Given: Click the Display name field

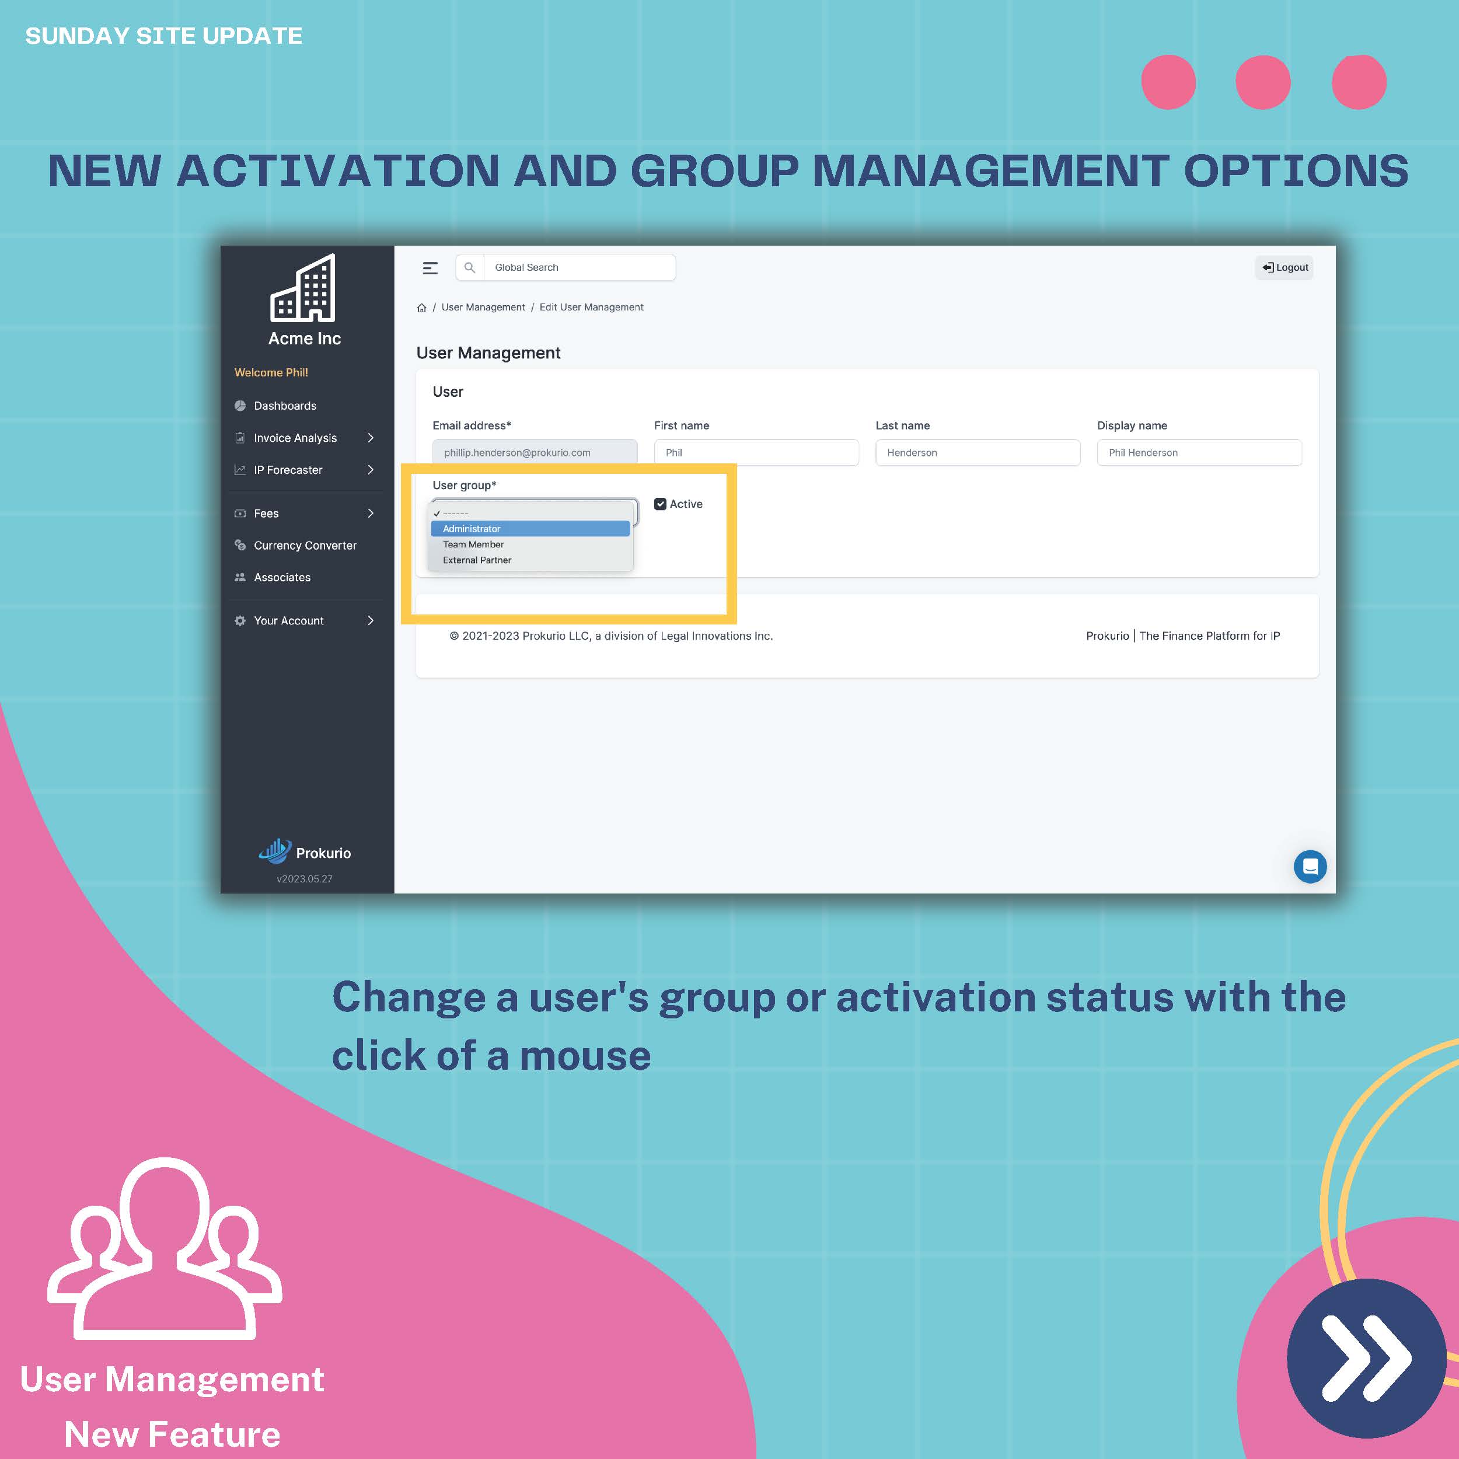Looking at the screenshot, I should [x=1199, y=452].
